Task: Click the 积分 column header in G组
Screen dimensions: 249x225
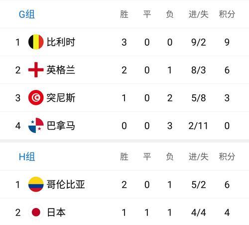Action: coord(227,14)
